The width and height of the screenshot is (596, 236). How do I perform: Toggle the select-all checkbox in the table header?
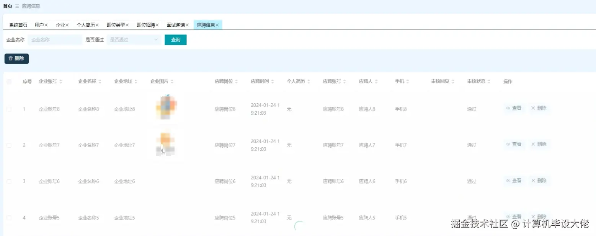click(9, 81)
